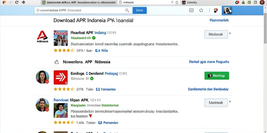This screenshot has width=267, height=133.
Task: Switch to the first browser tab
Action: tap(79, 2)
